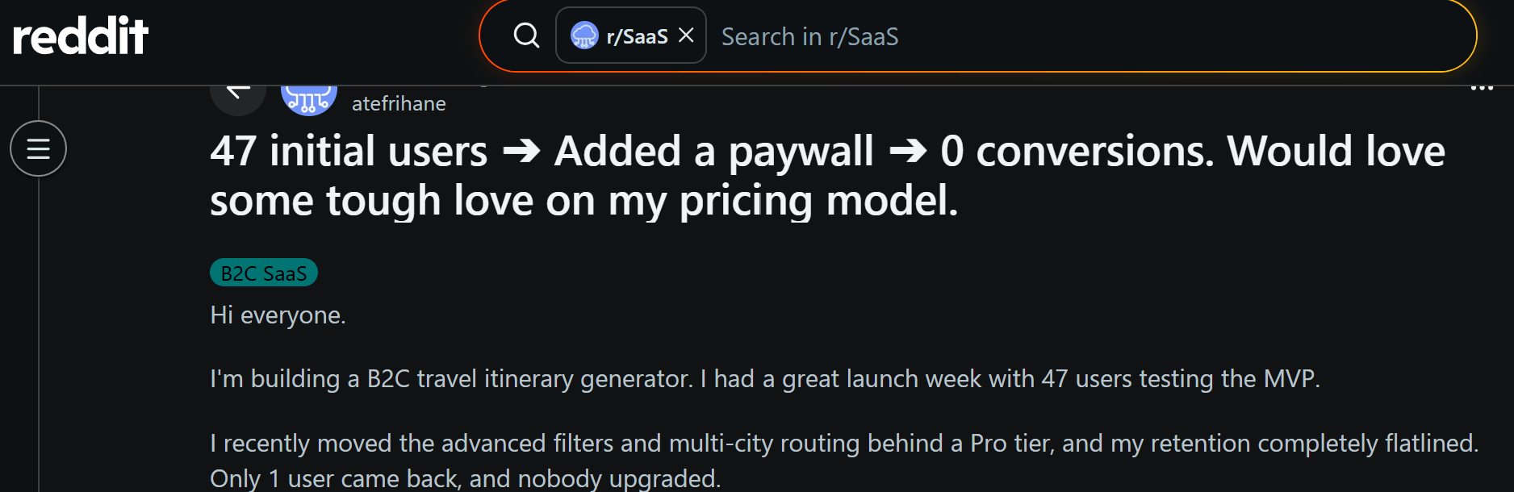The height and width of the screenshot is (492, 1514).
Task: Click the reddit logo to go home
Action: pyautogui.click(x=81, y=36)
